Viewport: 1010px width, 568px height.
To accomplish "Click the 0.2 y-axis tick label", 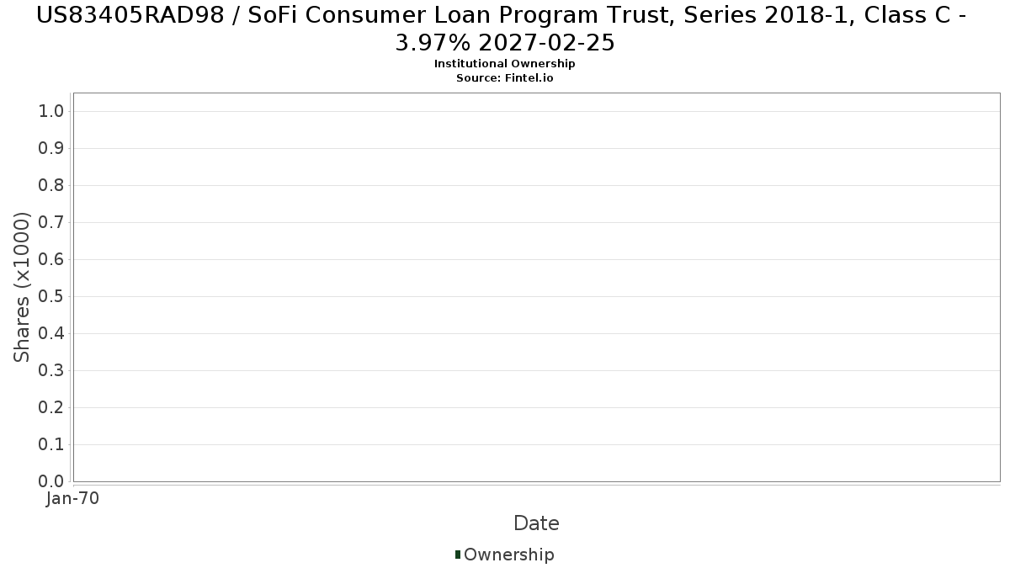I will pos(51,408).
